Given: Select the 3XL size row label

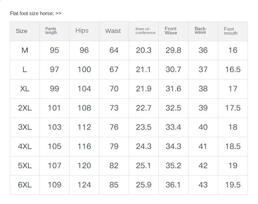Looking at the screenshot, I should click(x=25, y=127).
